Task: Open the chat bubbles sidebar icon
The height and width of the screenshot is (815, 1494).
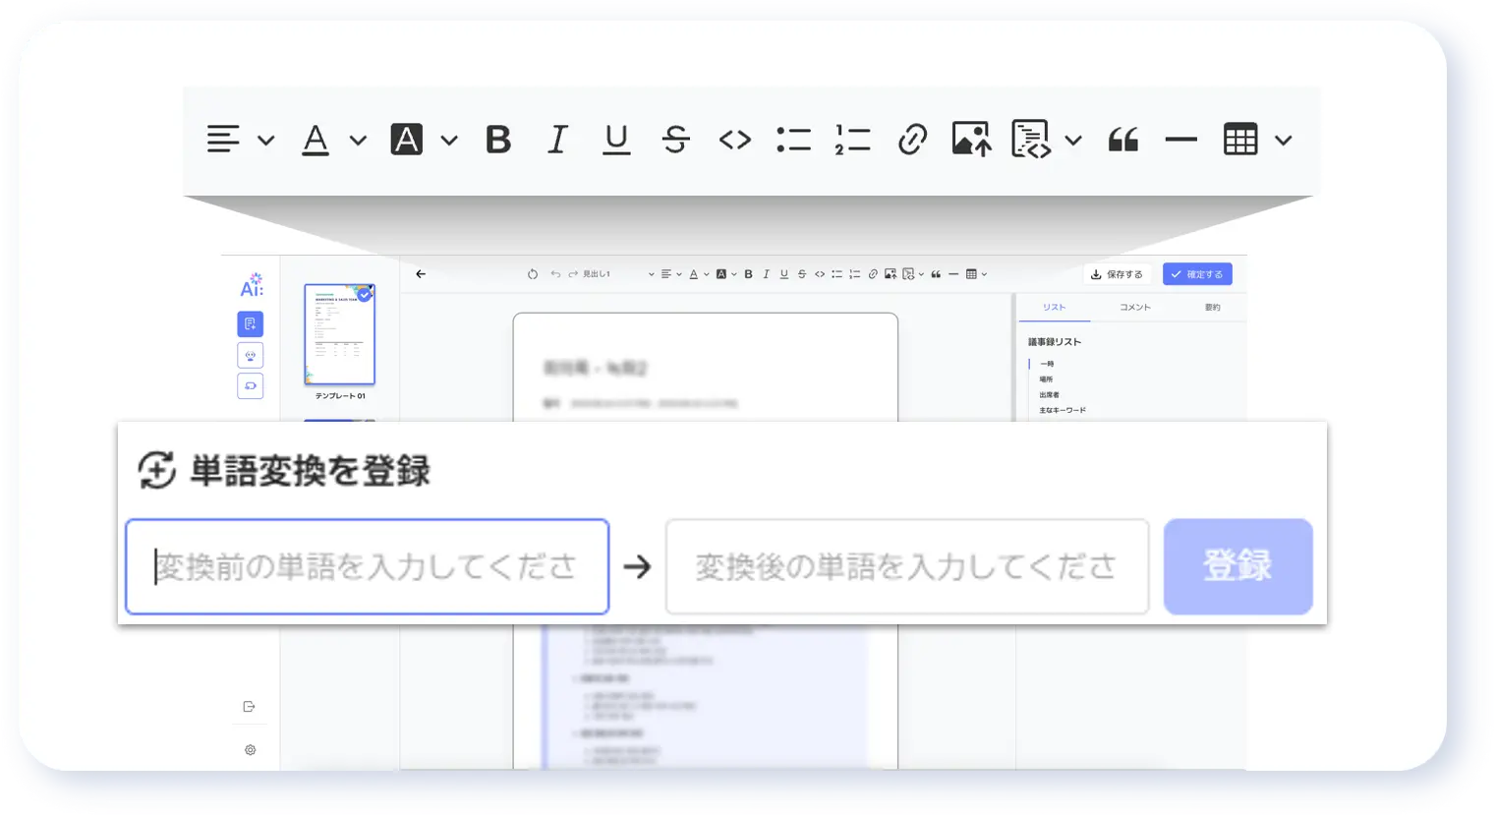Action: tap(251, 386)
